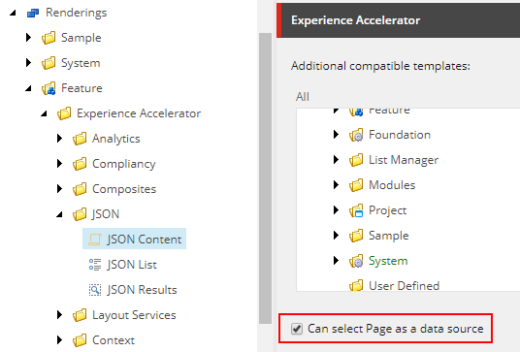The height and width of the screenshot is (352, 520).
Task: Click the Feature folder icon in left tree
Action: pyautogui.click(x=49, y=88)
